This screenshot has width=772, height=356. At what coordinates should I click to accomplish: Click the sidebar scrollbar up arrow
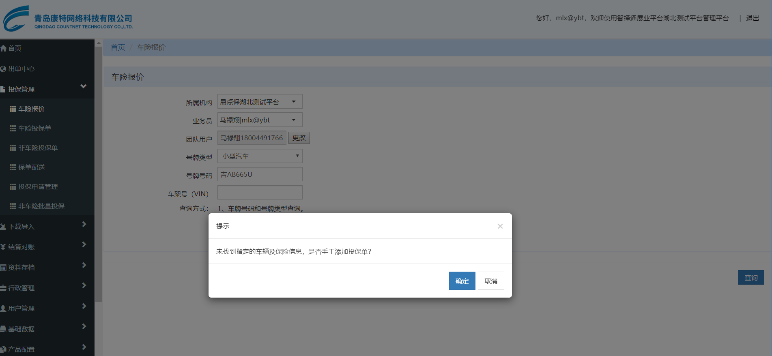(x=99, y=43)
